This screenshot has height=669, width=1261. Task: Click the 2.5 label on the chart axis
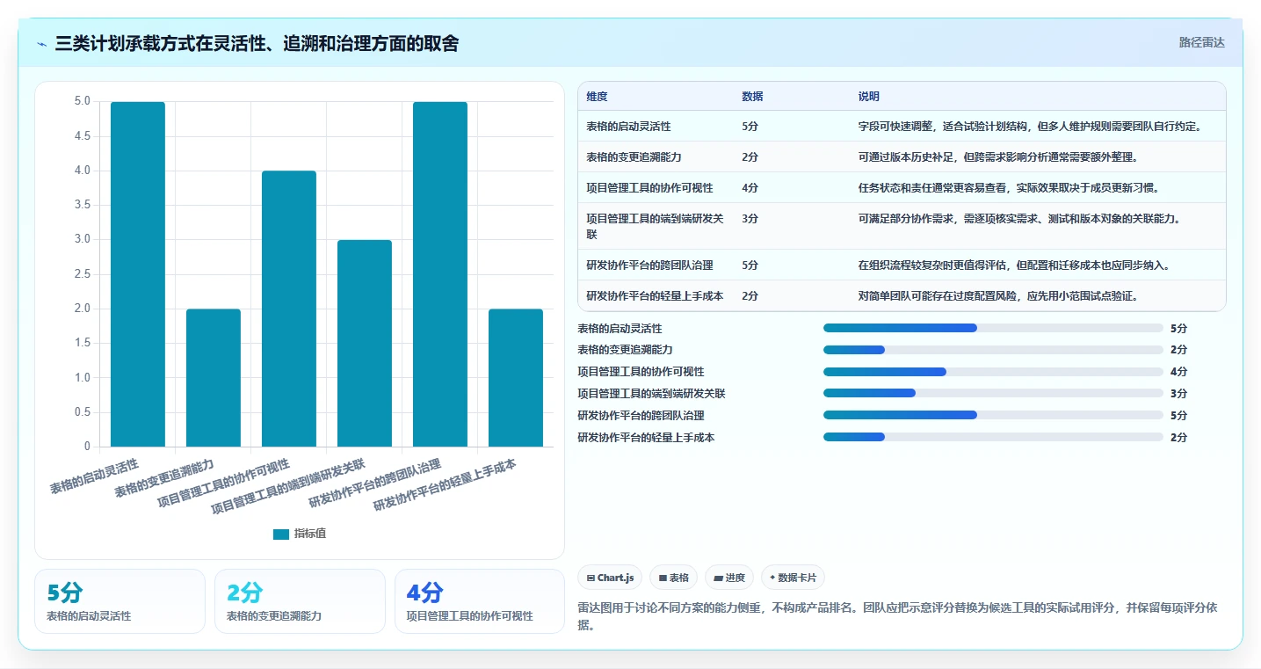[81, 274]
